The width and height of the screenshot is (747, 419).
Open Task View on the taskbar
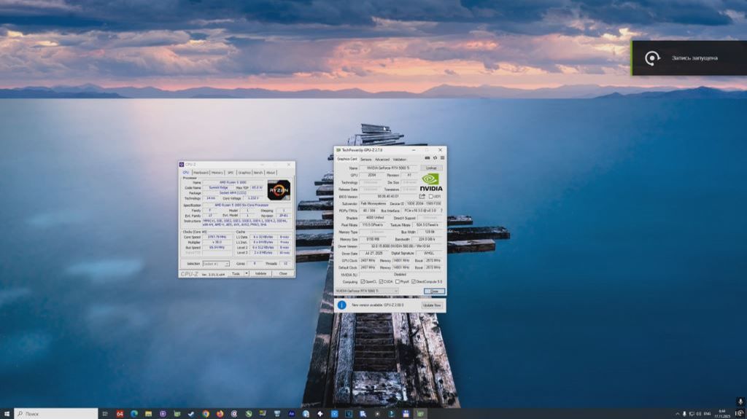105,414
